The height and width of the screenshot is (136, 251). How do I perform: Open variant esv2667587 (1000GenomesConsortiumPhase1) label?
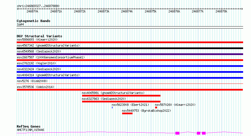coord(51,57)
